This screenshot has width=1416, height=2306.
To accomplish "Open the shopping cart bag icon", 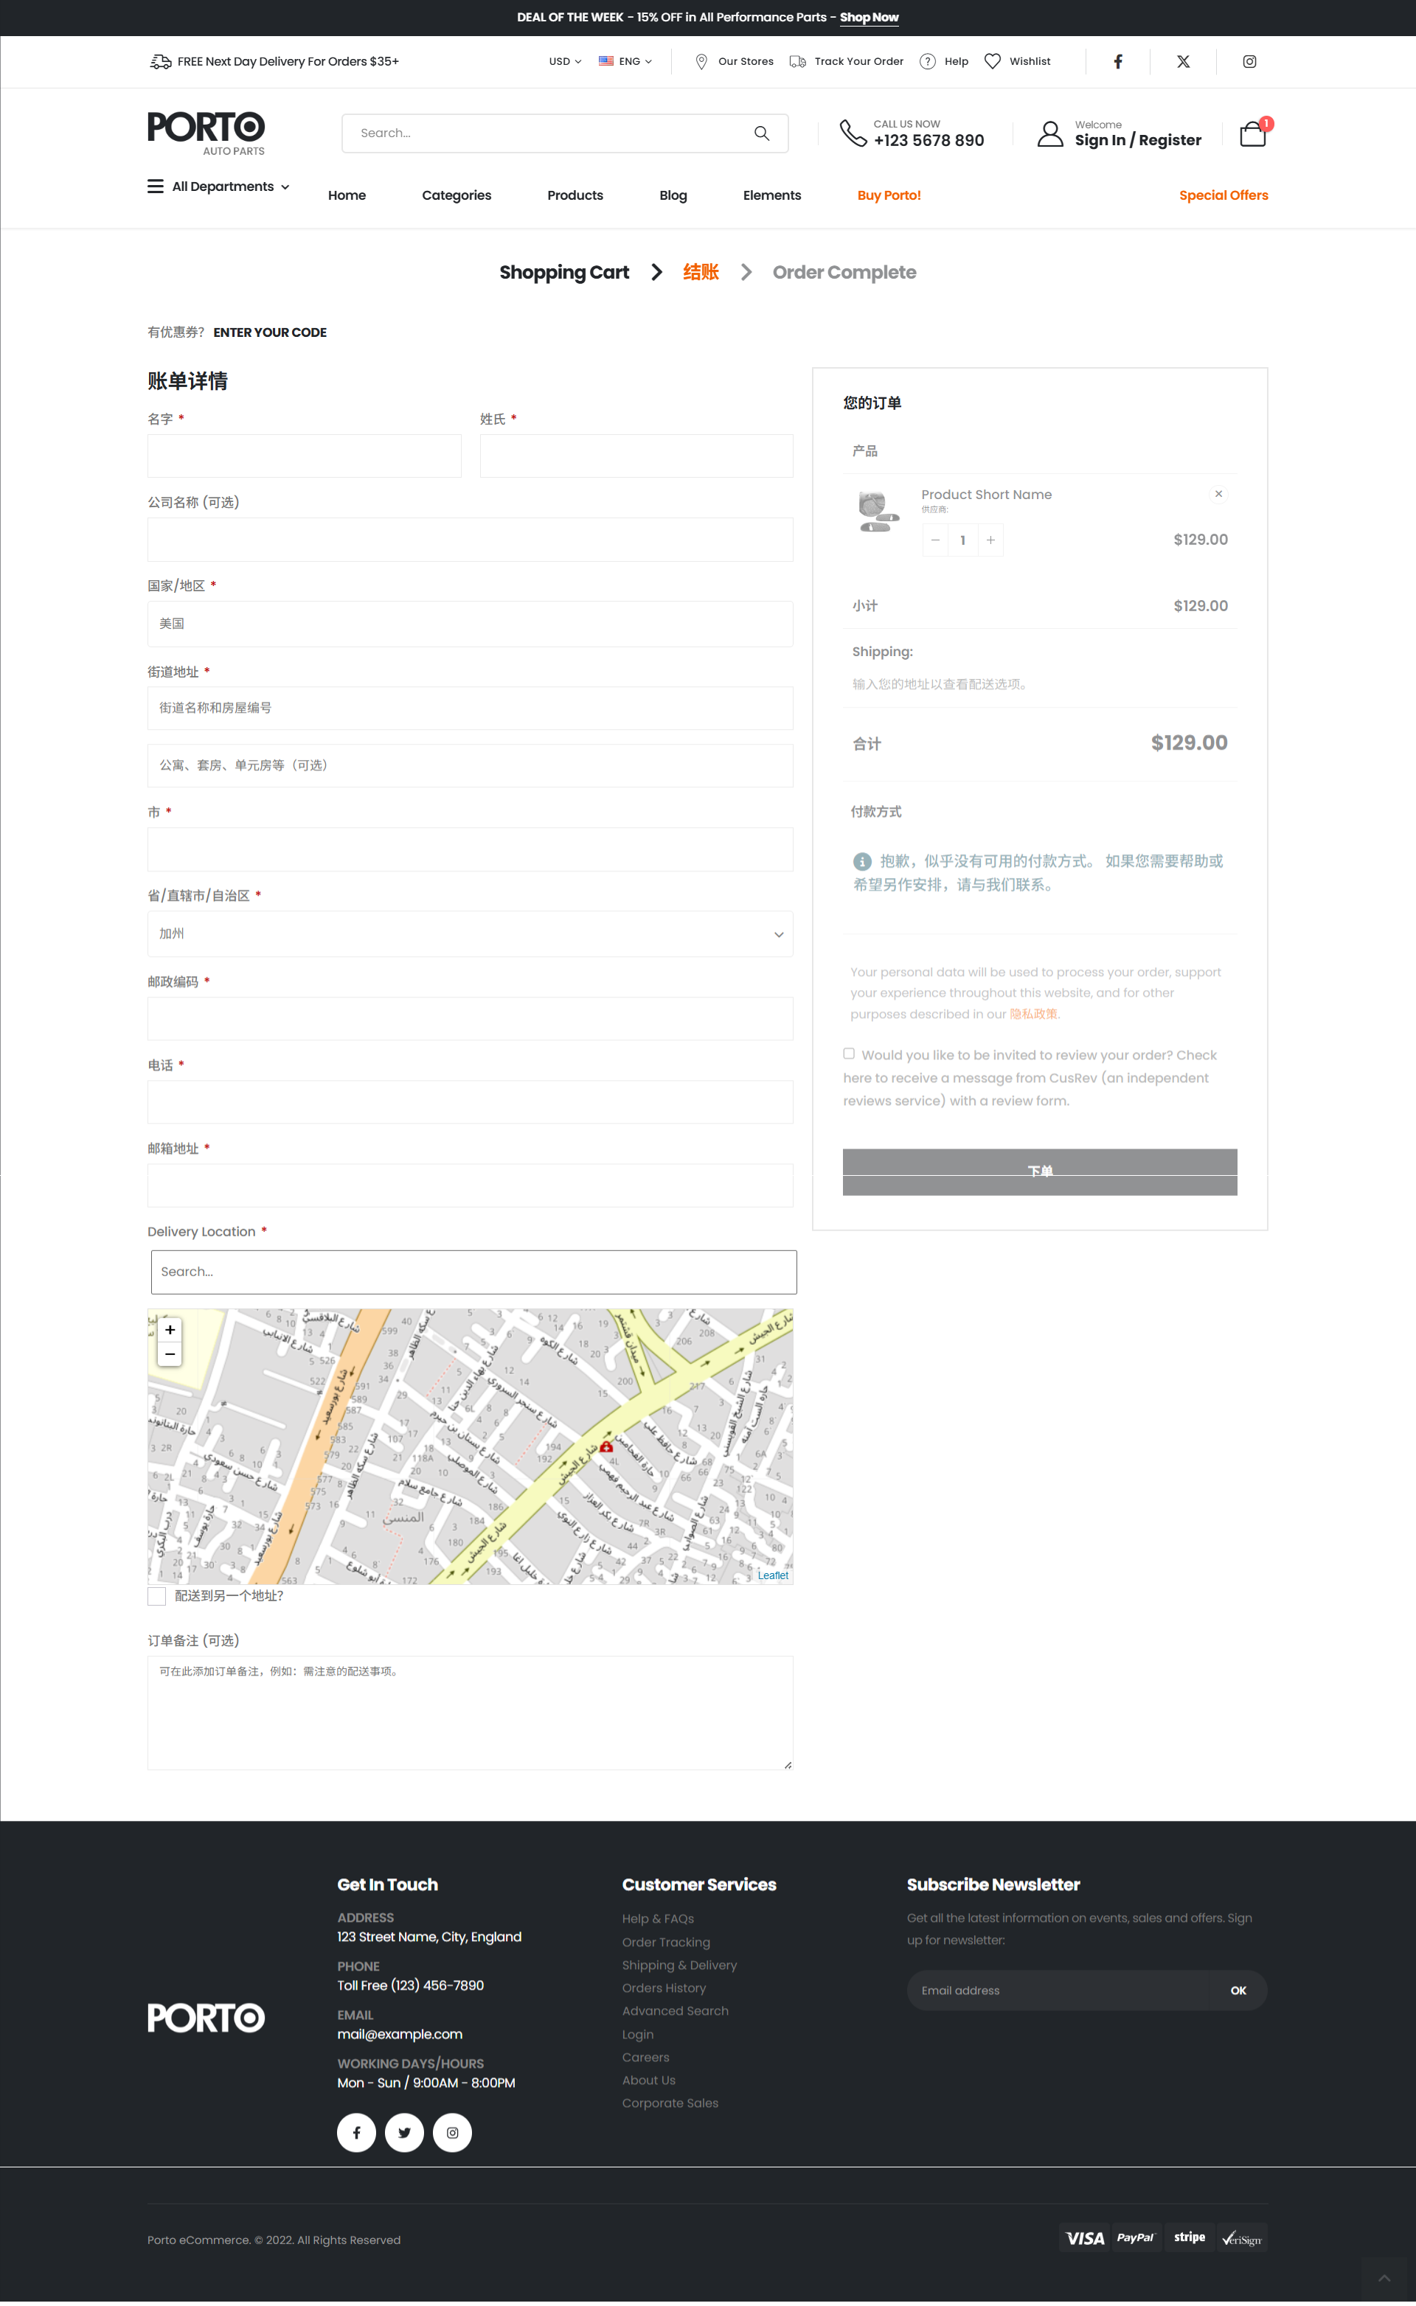I will coord(1252,135).
